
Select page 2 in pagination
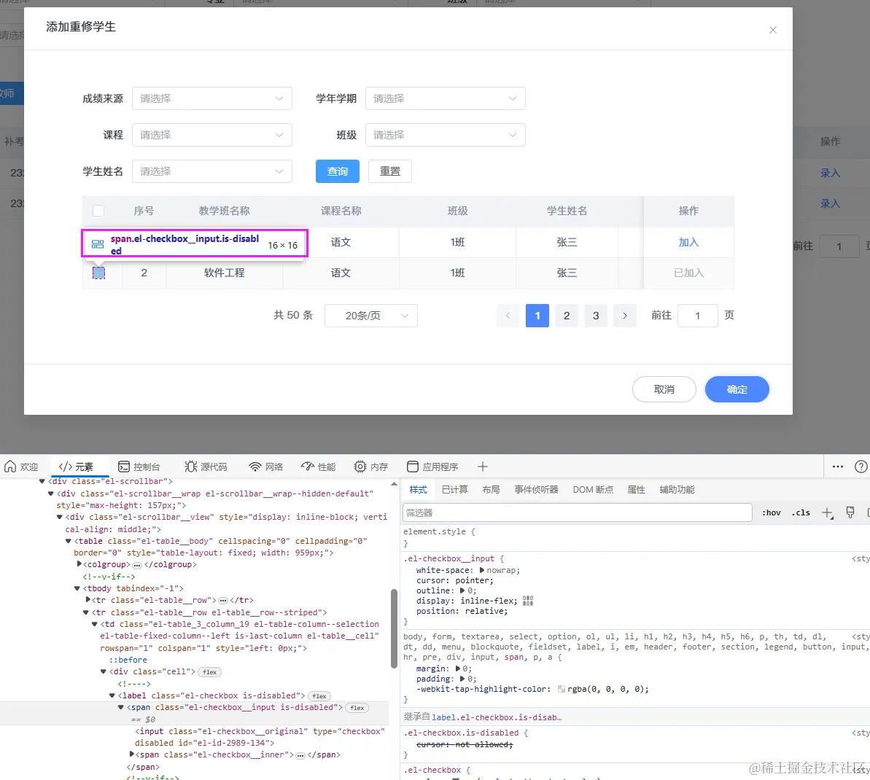567,316
